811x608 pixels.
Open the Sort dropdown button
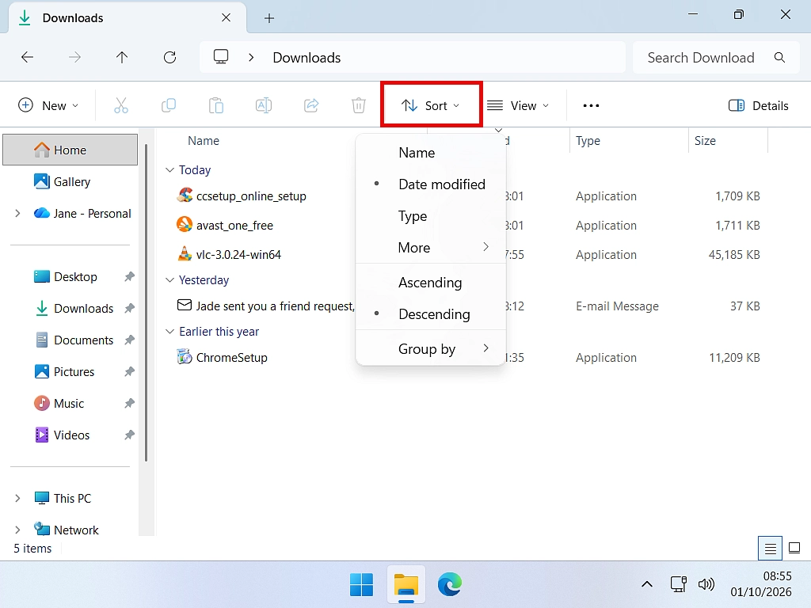click(x=431, y=105)
